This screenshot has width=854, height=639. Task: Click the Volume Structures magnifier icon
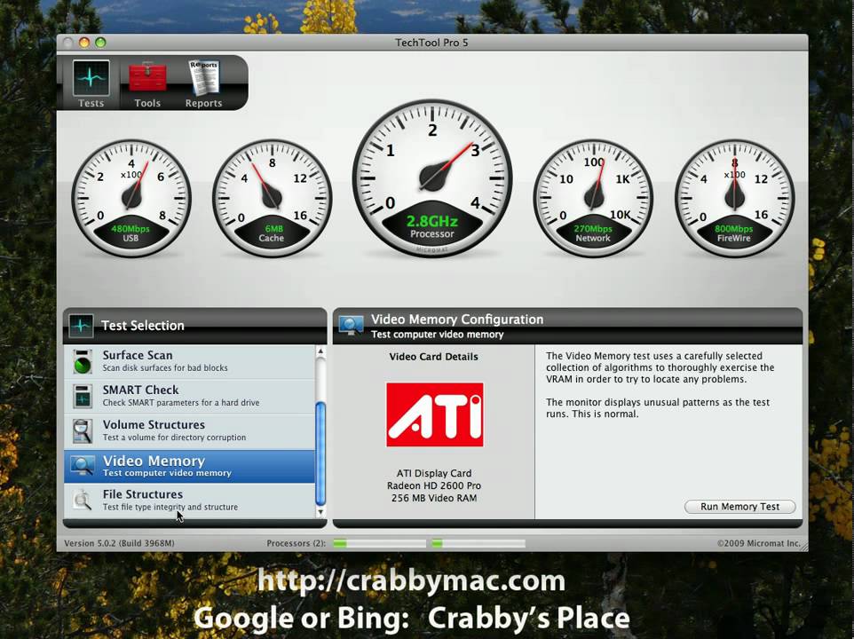tap(83, 431)
